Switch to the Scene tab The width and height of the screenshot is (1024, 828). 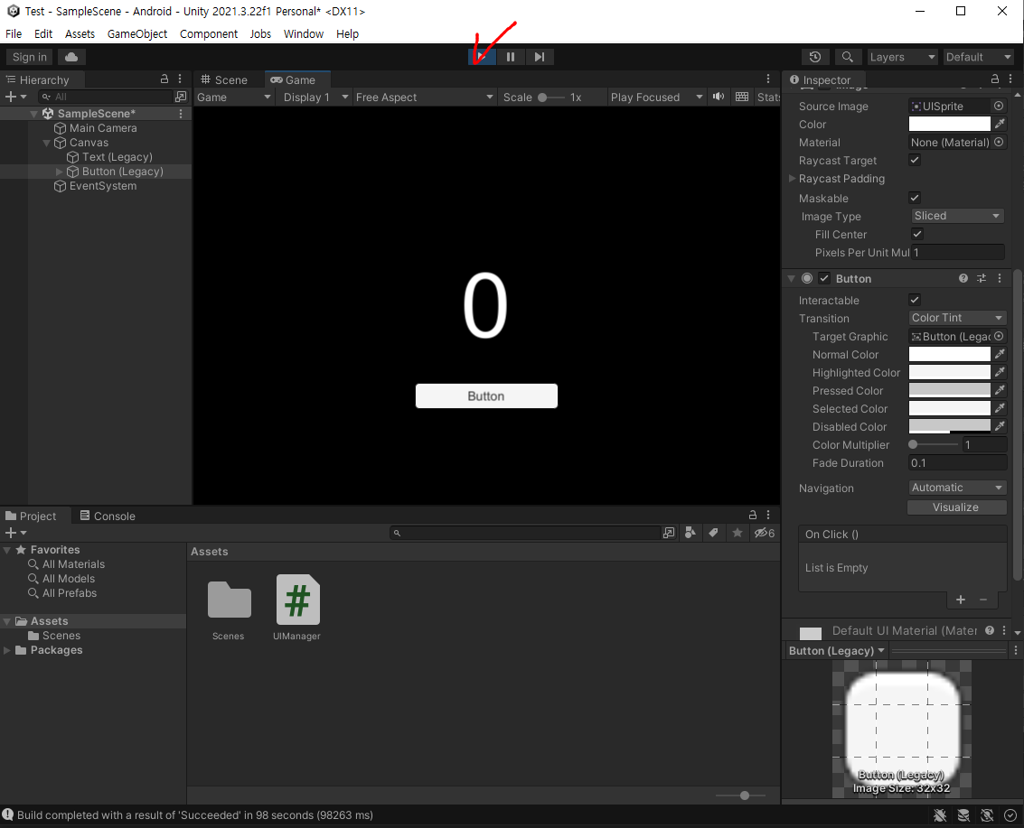click(225, 79)
